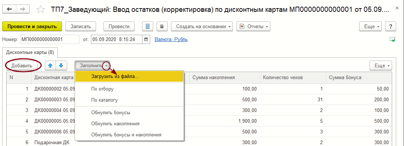Go forward with the right arrow button
The height and width of the screenshot is (146, 404).
point(23,9)
